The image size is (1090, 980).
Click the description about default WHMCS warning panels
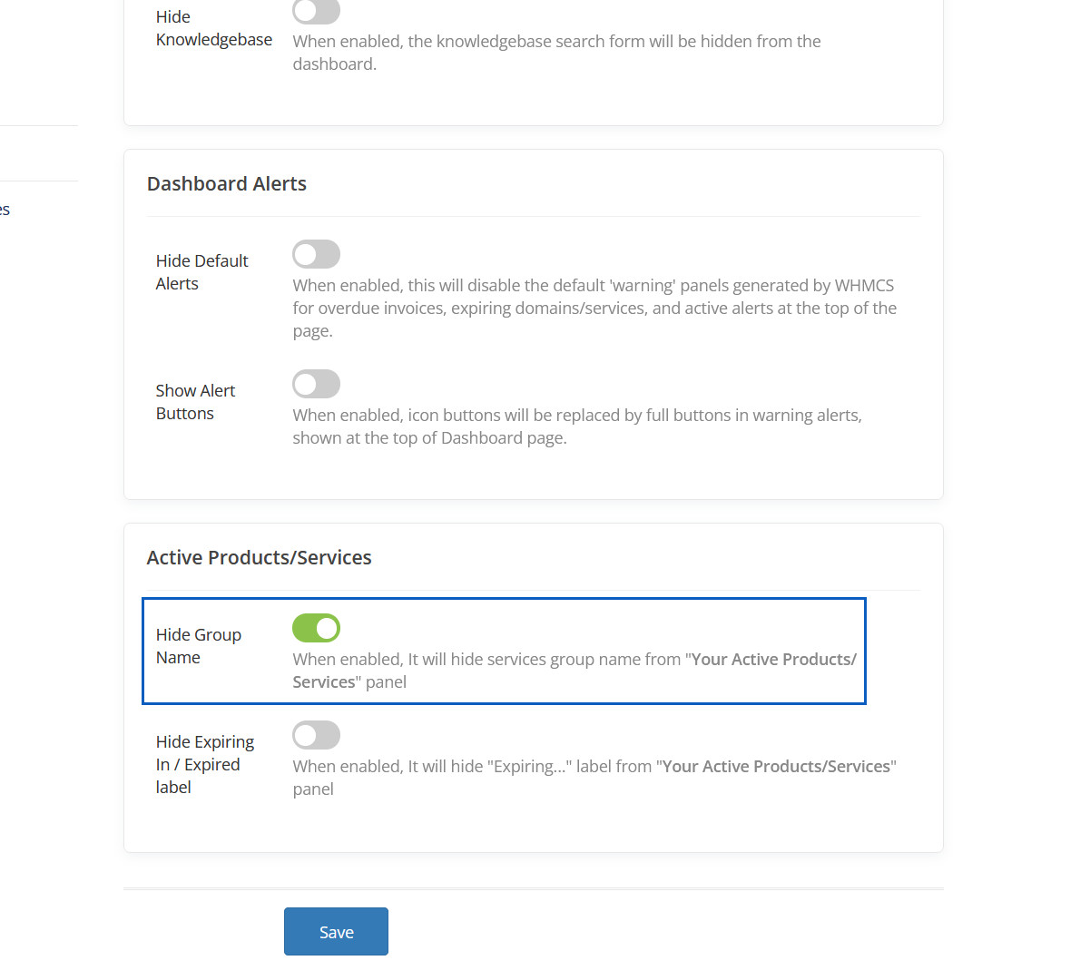pyautogui.click(x=594, y=309)
